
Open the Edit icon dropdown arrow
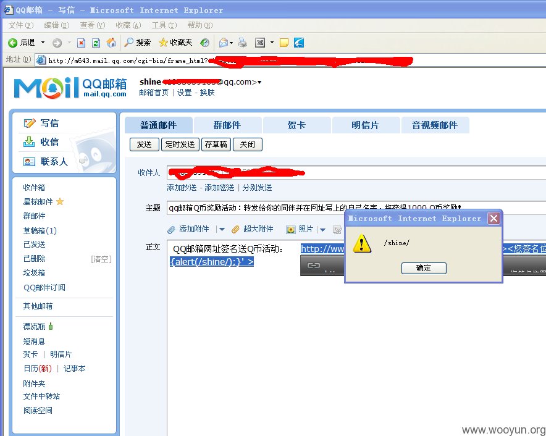pos(272,43)
